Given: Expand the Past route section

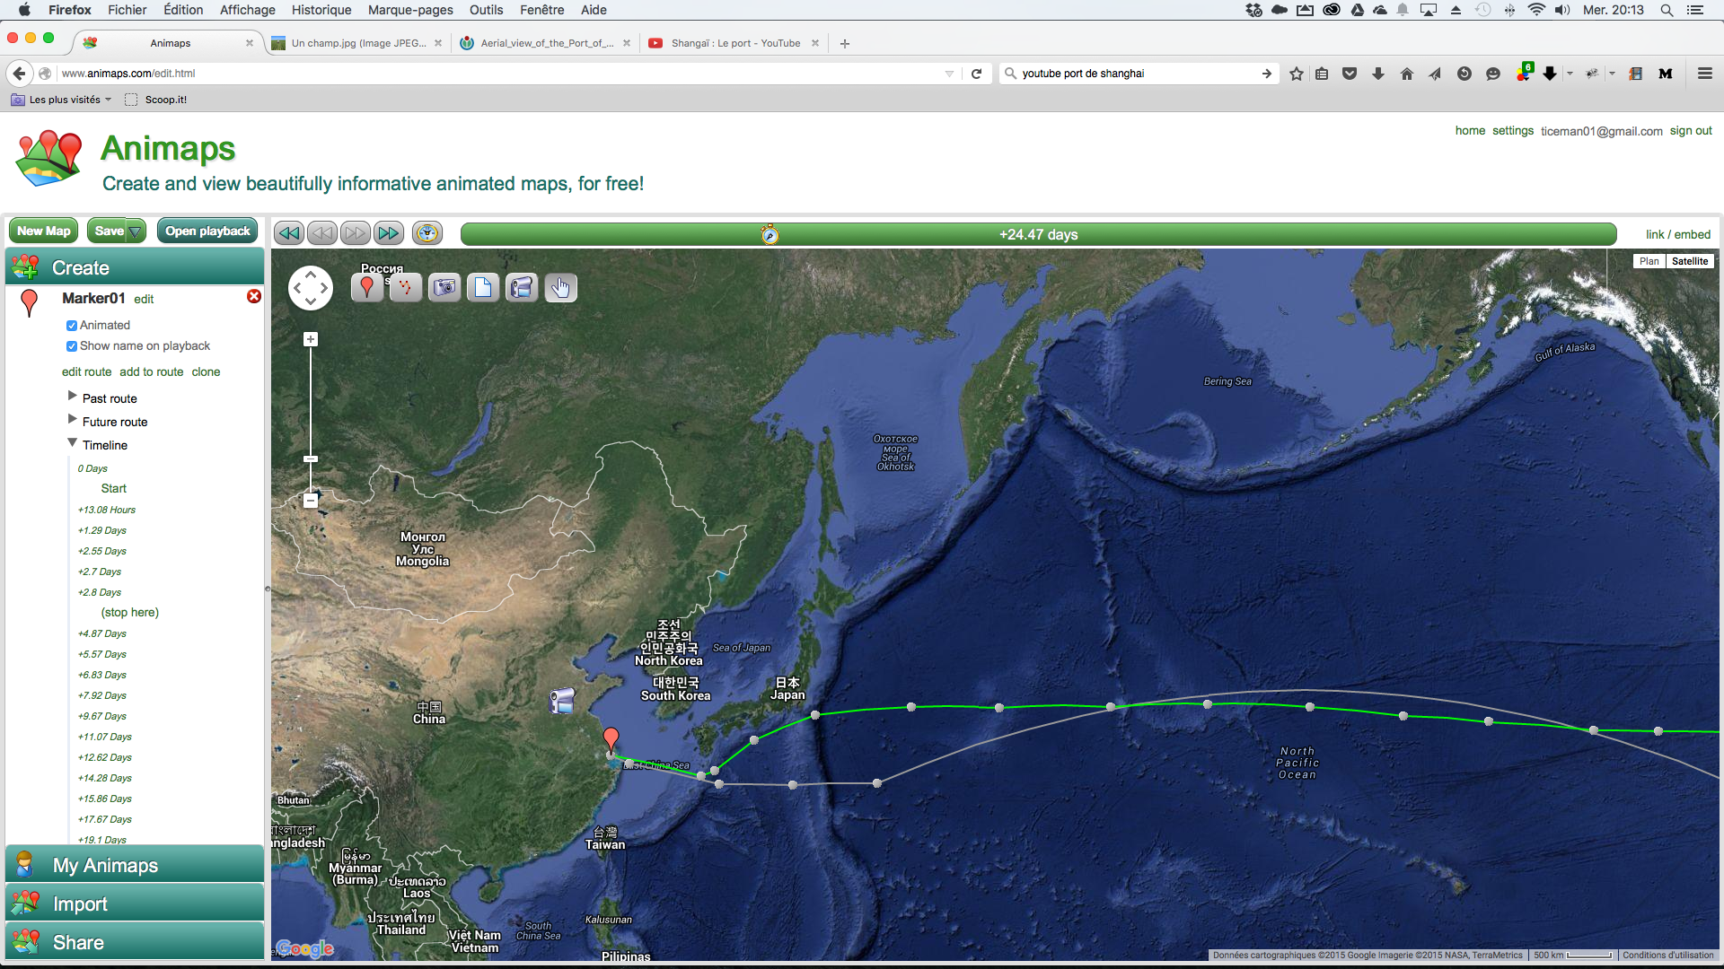Looking at the screenshot, I should 73,396.
